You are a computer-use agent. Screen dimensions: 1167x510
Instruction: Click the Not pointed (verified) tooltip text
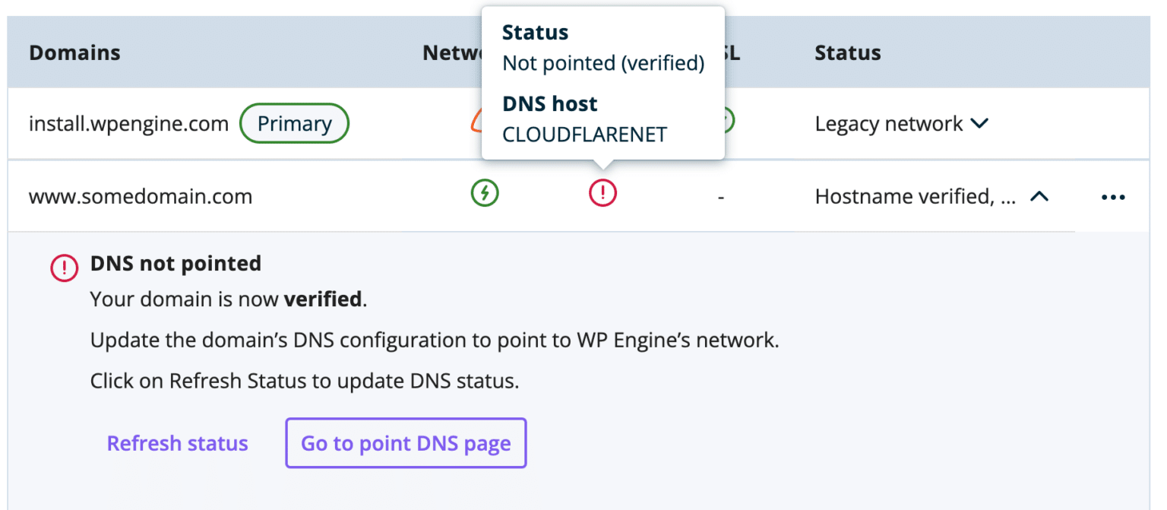tap(602, 63)
